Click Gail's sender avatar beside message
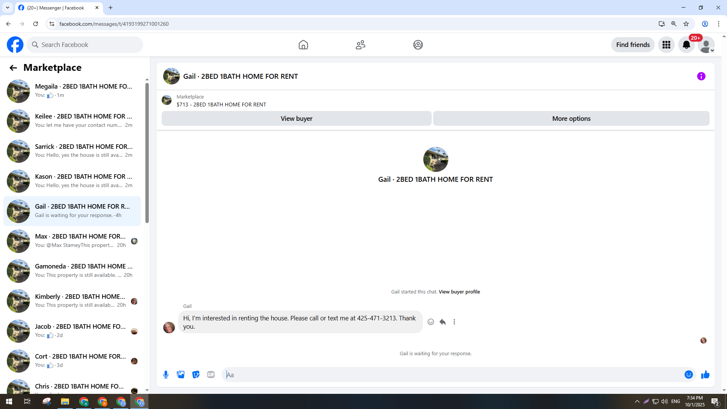 (x=169, y=327)
